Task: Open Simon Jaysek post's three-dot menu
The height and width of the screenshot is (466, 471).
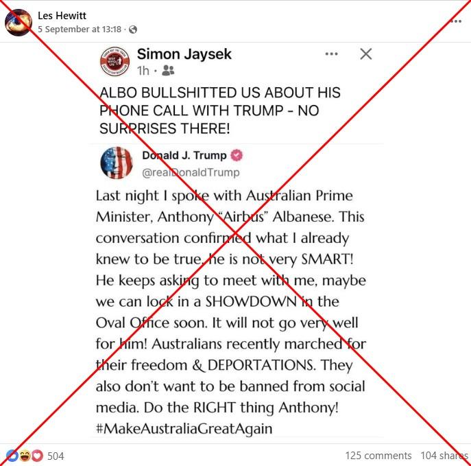Action: (331, 54)
